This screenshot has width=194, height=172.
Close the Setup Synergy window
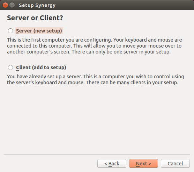pos(5,5)
